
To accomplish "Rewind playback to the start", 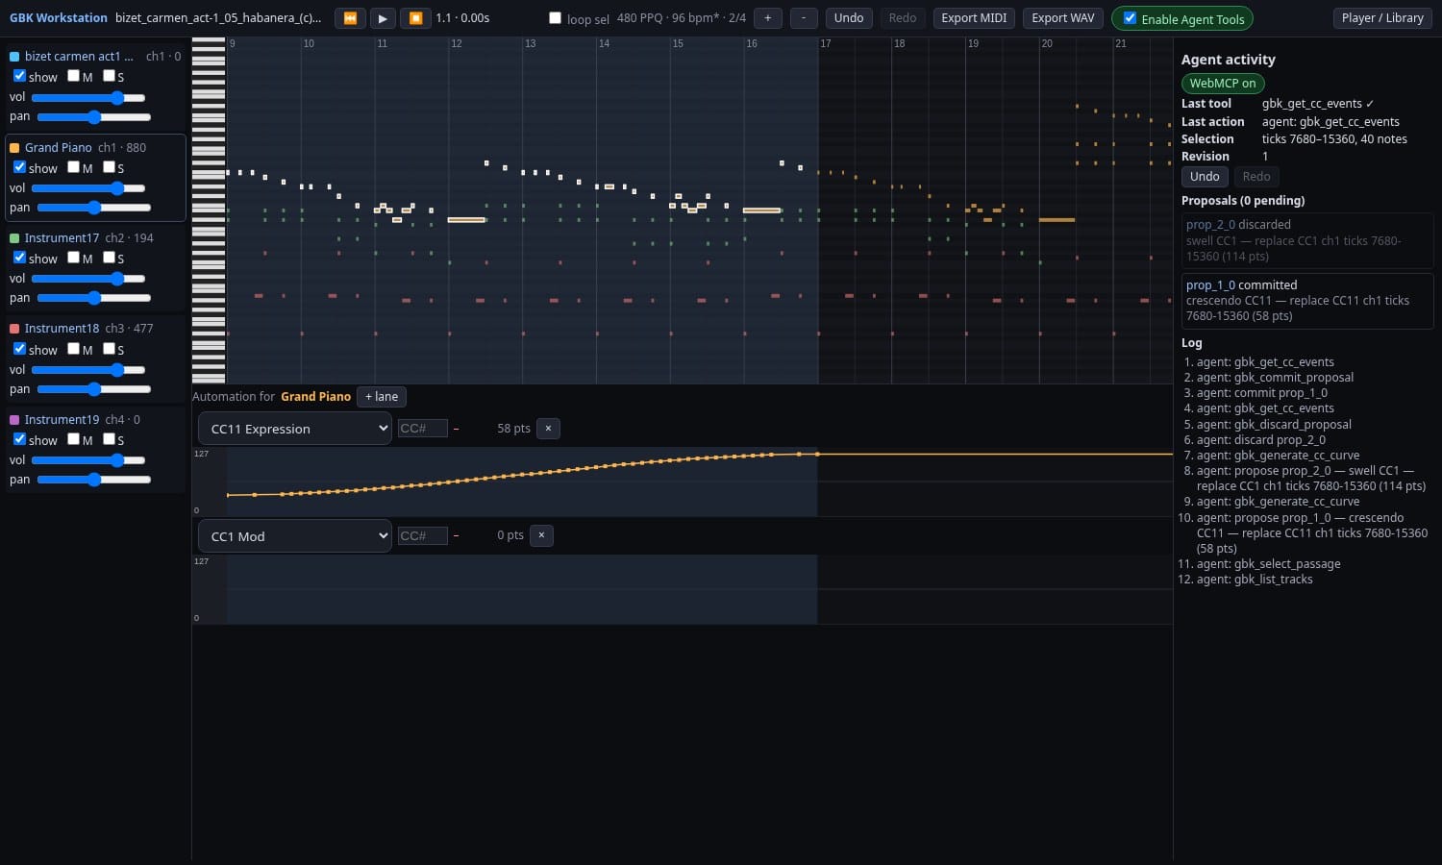I will 350,18.
